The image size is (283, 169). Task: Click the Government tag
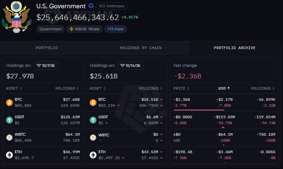click(50, 29)
